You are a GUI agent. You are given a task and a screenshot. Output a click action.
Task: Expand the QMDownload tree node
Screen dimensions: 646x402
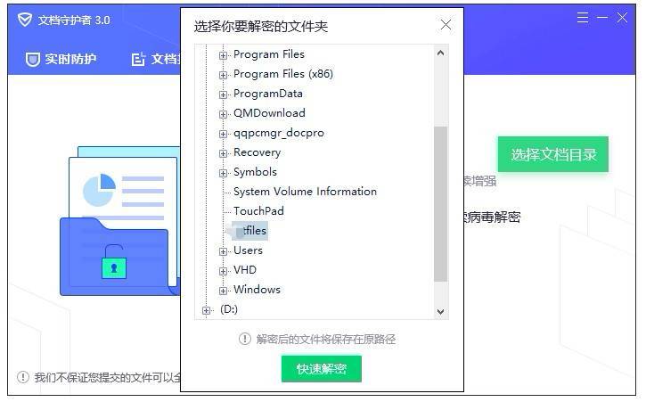tap(223, 114)
